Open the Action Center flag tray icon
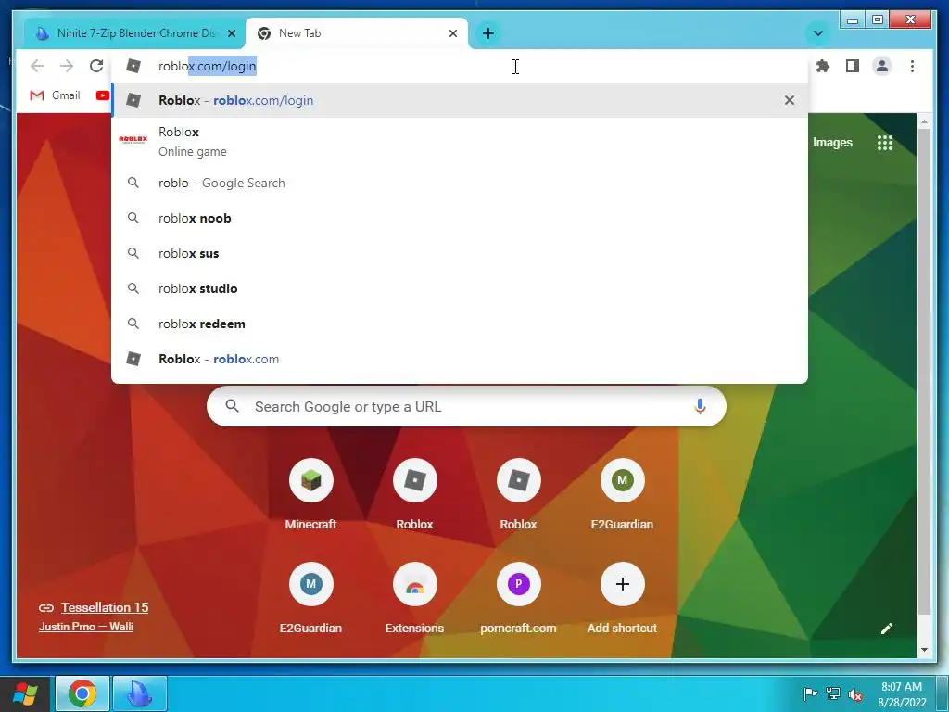 coord(810,693)
